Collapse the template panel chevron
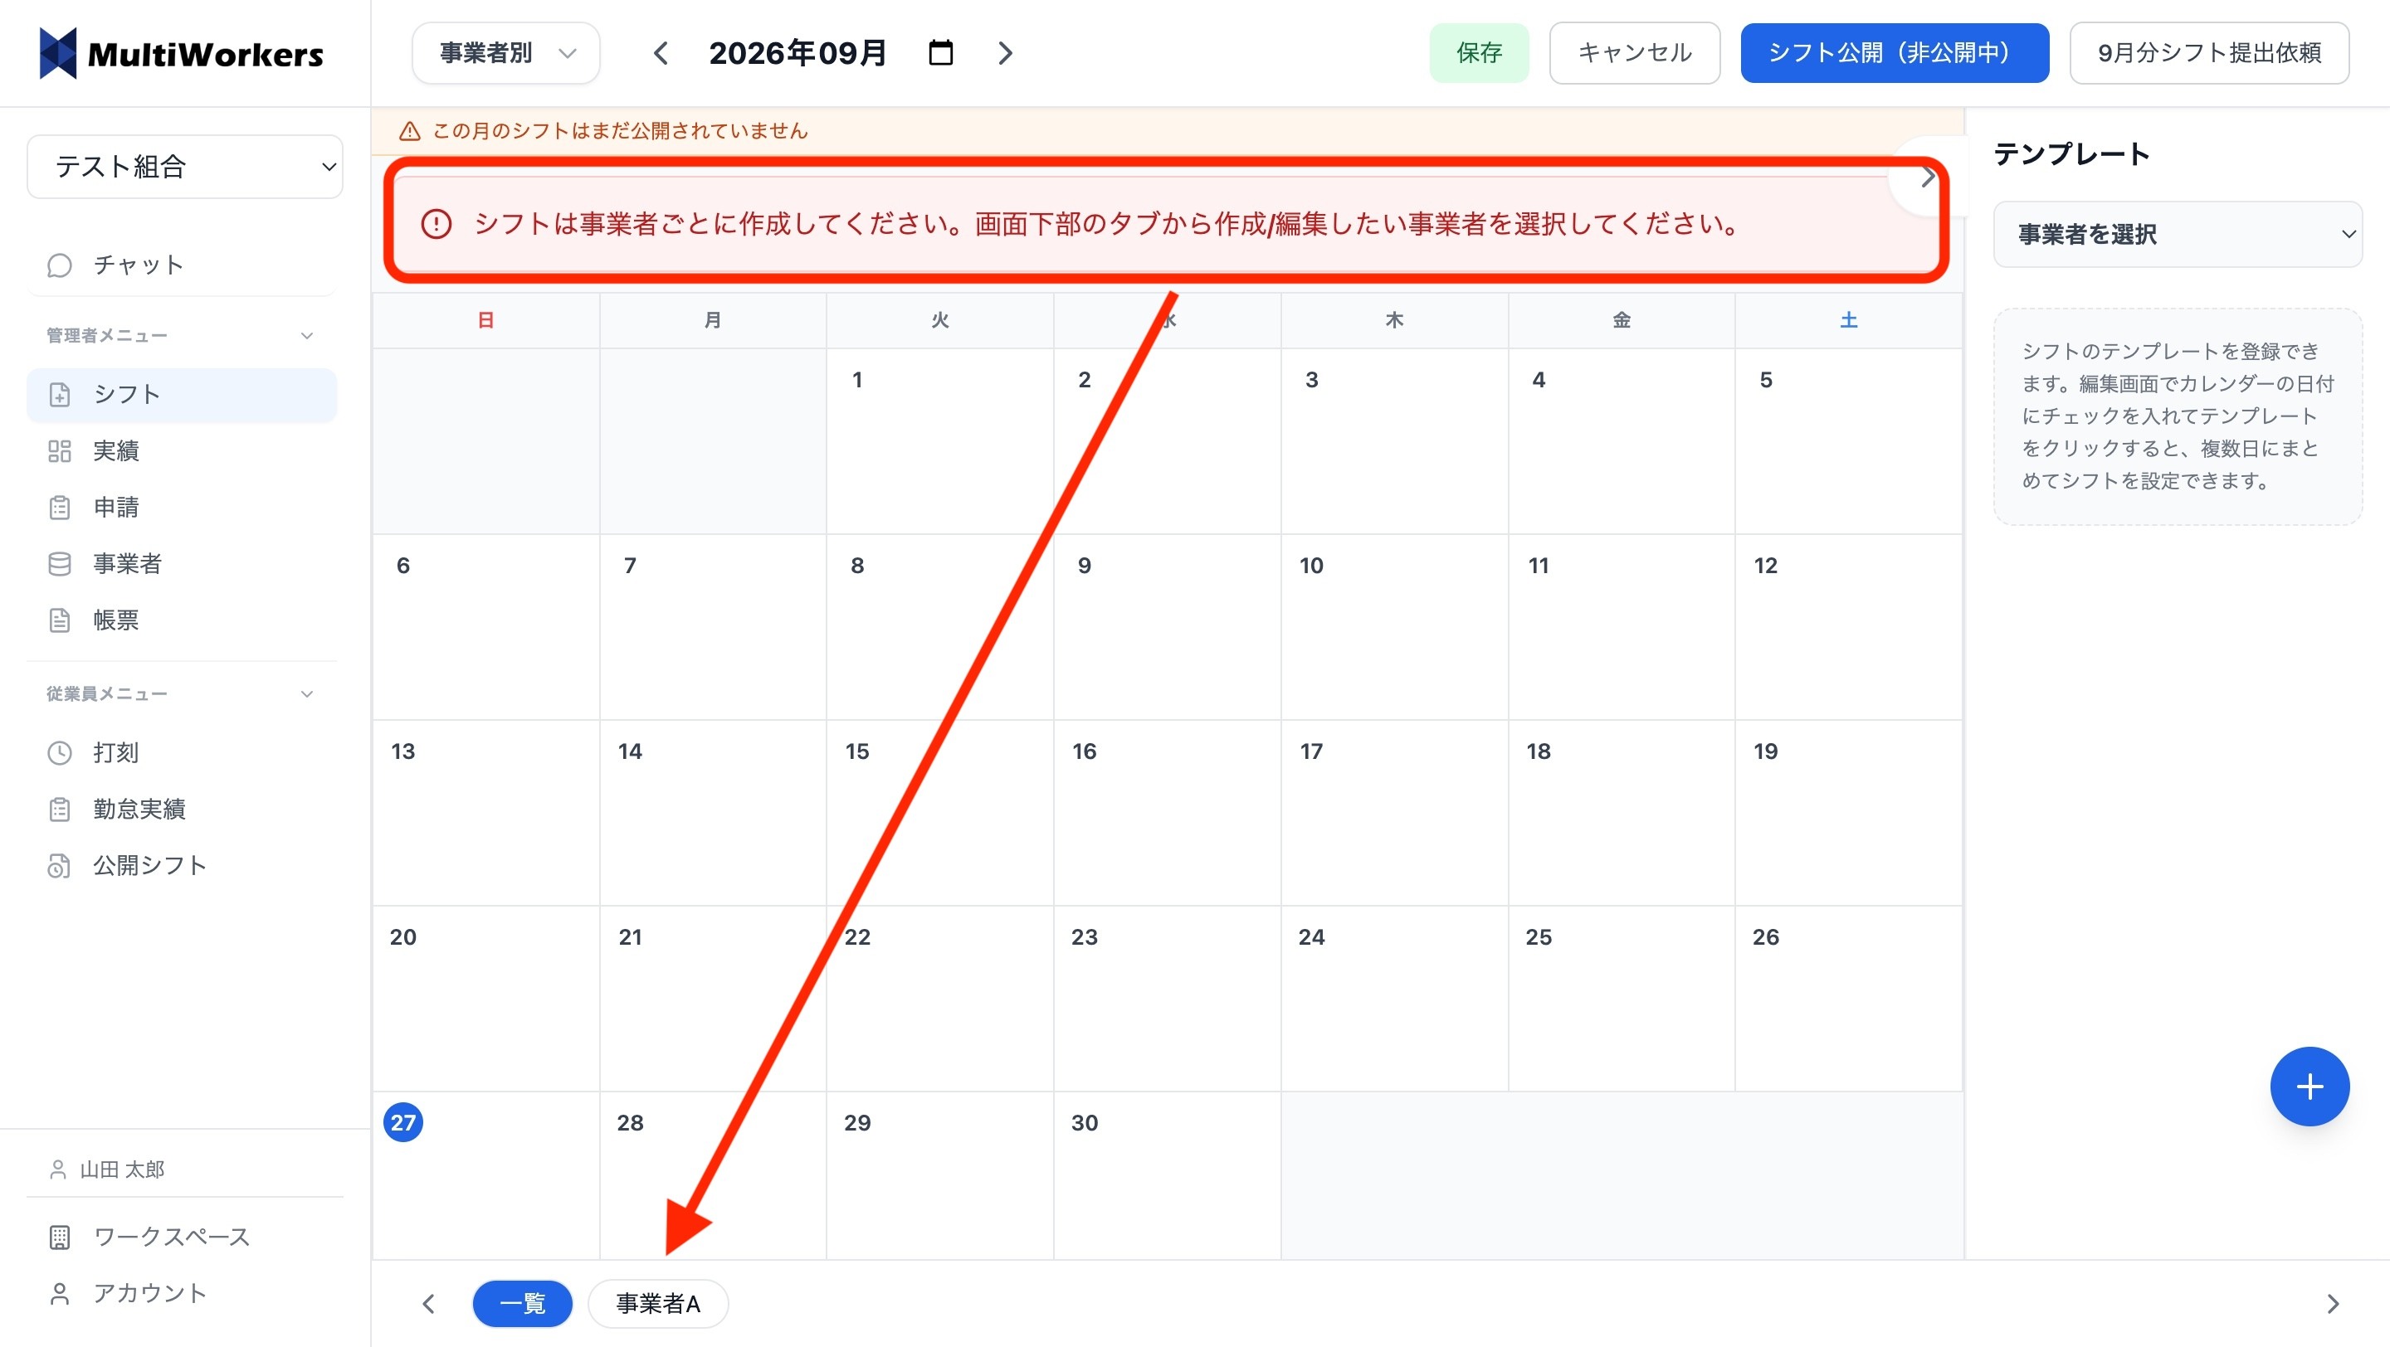 (x=1928, y=177)
